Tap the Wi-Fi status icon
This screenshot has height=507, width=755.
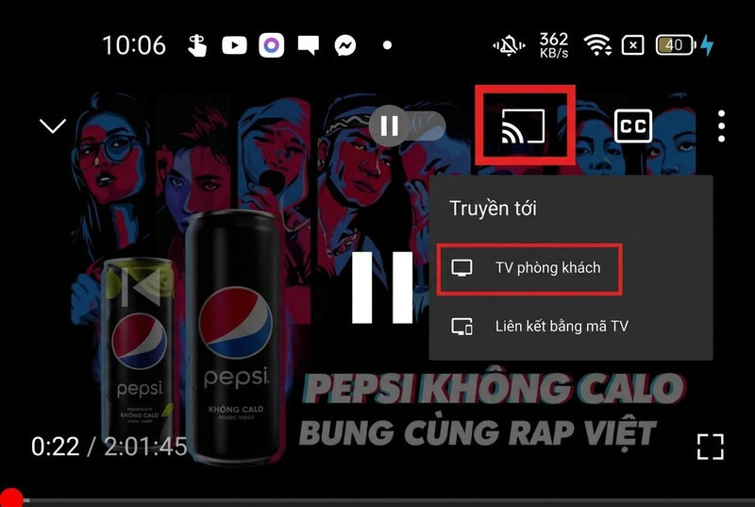(x=597, y=45)
